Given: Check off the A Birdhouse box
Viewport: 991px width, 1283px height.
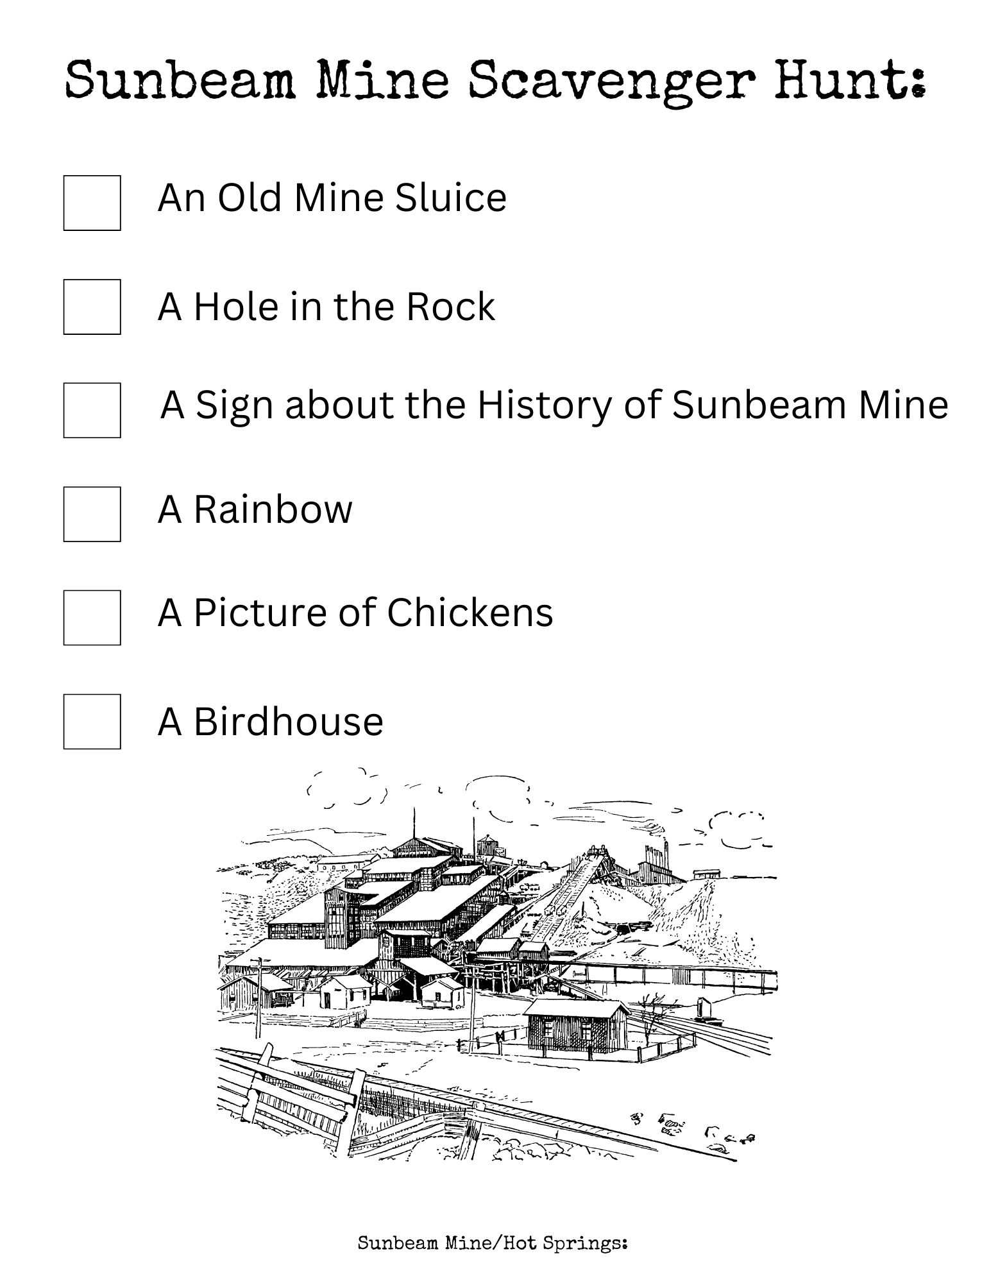Looking at the screenshot, I should coord(92,722).
